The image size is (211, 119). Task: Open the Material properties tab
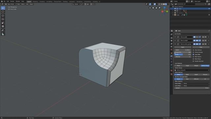click(171, 70)
